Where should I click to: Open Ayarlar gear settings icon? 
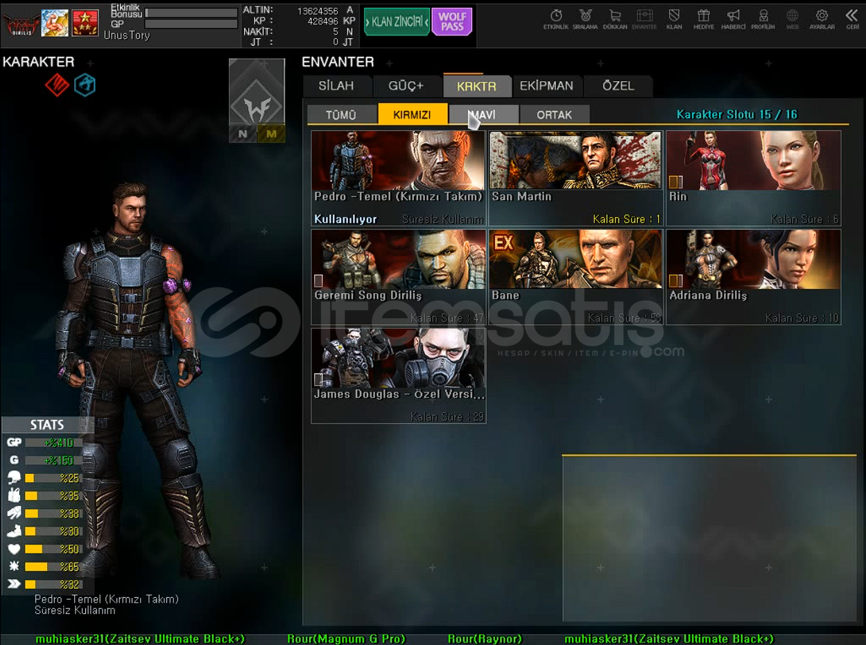[x=822, y=19]
